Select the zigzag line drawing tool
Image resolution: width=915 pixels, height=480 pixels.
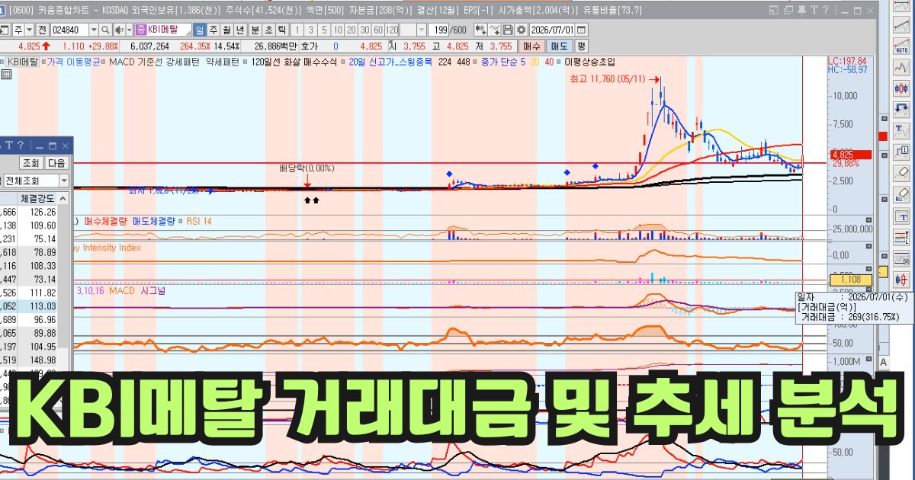coord(902,66)
